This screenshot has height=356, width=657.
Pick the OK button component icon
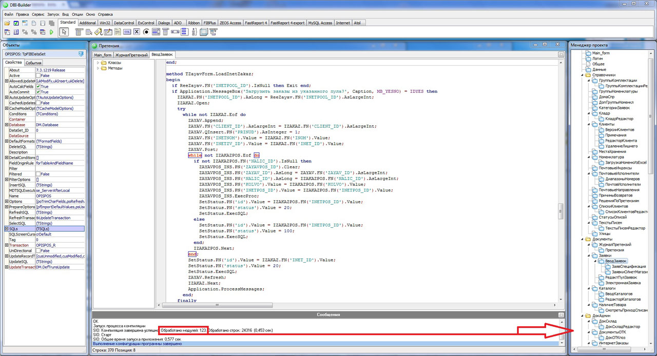(127, 32)
